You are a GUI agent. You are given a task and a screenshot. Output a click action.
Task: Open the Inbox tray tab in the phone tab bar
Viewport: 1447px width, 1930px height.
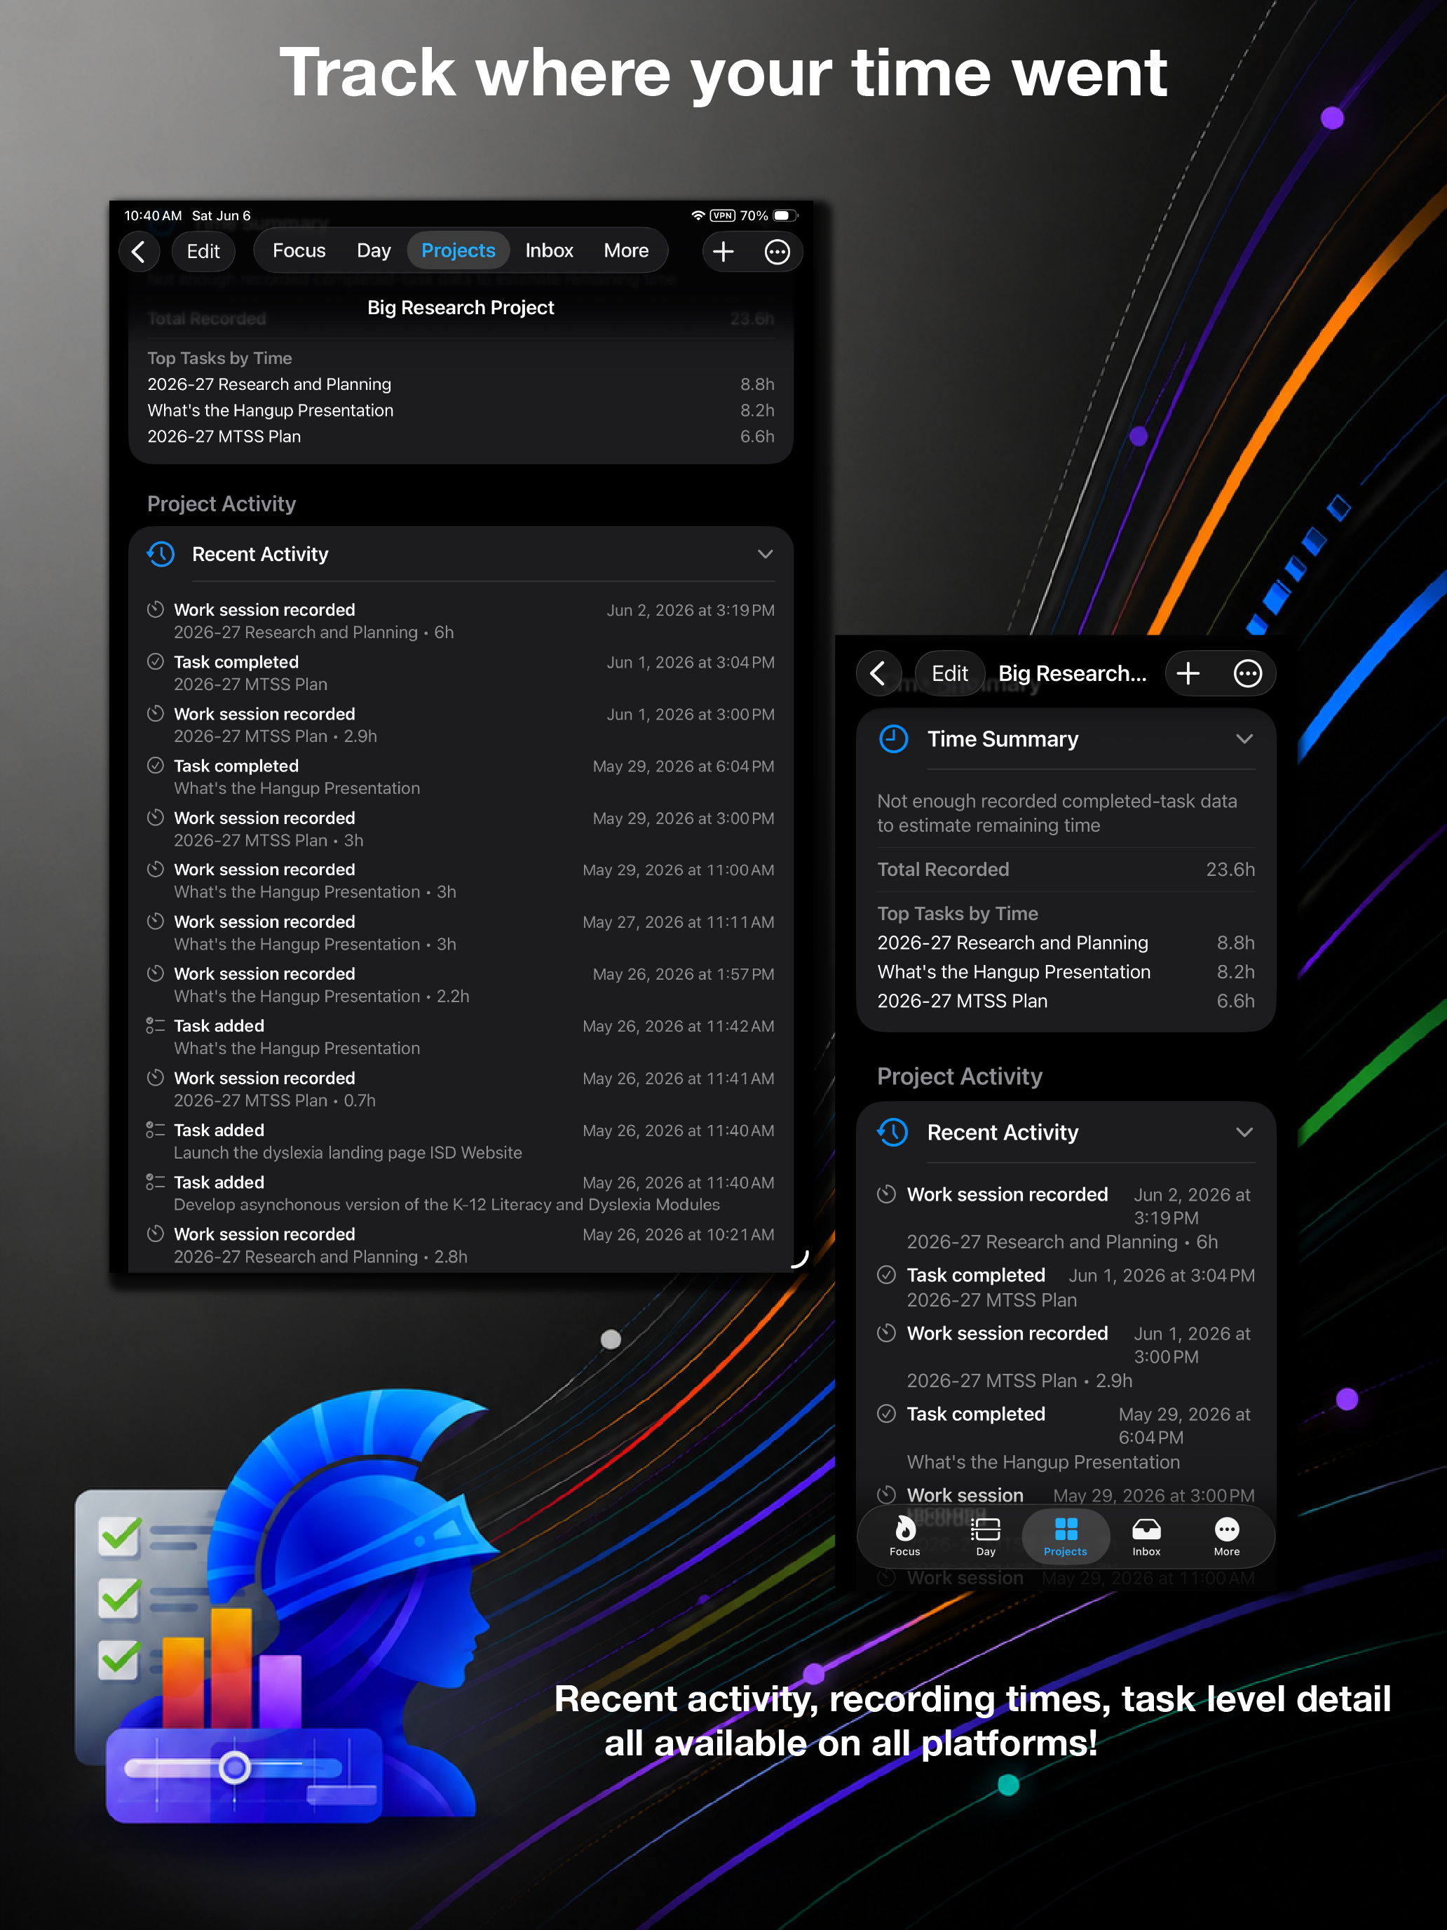coord(1146,1536)
